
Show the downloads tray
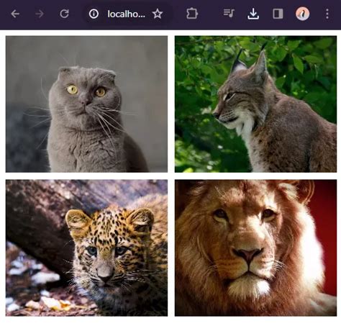click(253, 14)
